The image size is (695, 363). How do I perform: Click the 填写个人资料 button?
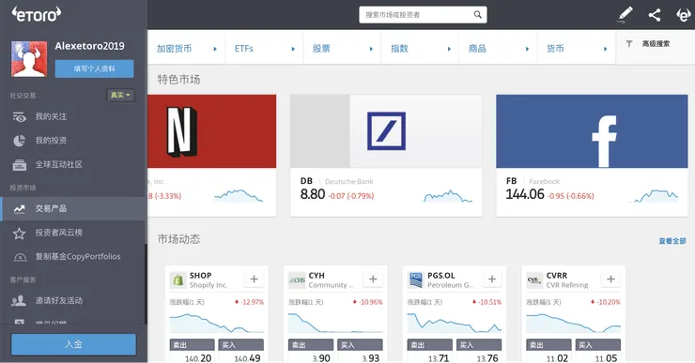coord(95,68)
